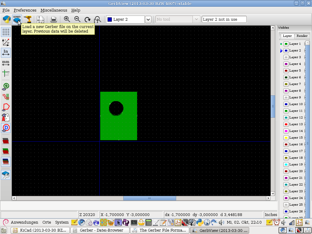
Task: Click the canvas scroll left arrow
Action: pos(14,198)
